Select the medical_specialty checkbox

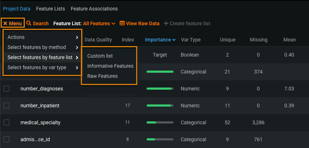click(x=6, y=122)
